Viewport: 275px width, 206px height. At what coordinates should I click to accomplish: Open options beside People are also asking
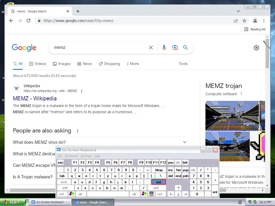click(x=78, y=131)
